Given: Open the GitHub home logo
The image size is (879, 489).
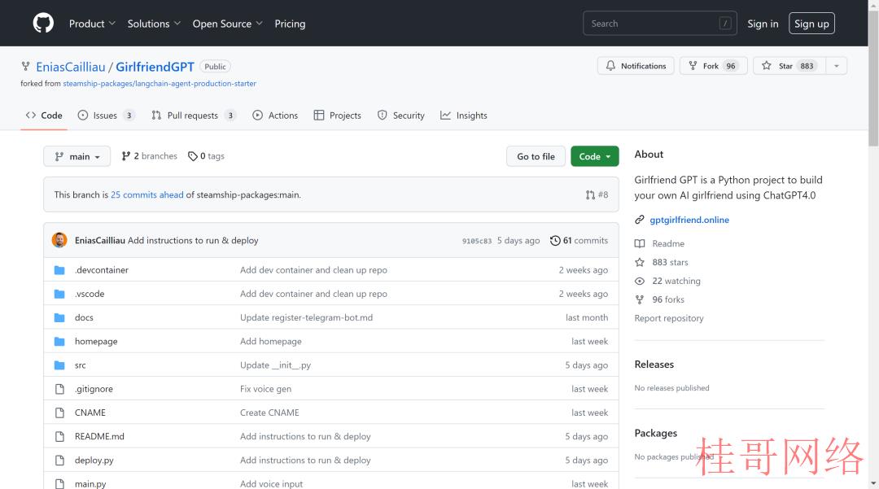Looking at the screenshot, I should 43,24.
